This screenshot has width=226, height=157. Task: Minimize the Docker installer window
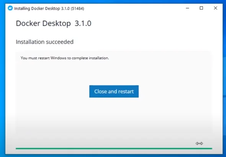coord(187,8)
